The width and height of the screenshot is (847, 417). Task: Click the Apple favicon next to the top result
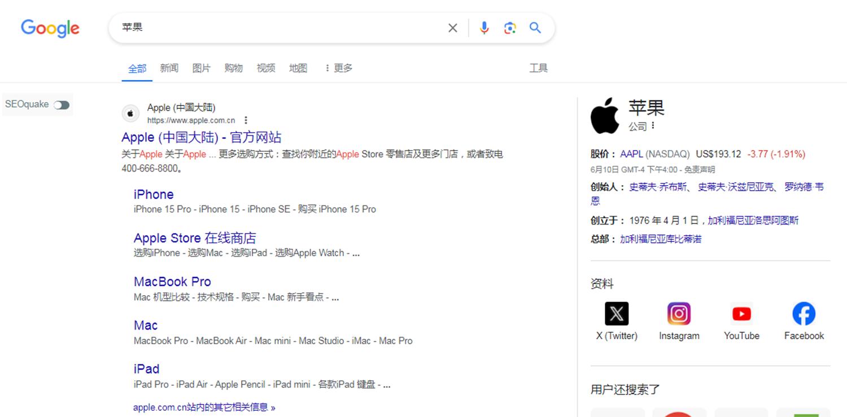(x=130, y=113)
